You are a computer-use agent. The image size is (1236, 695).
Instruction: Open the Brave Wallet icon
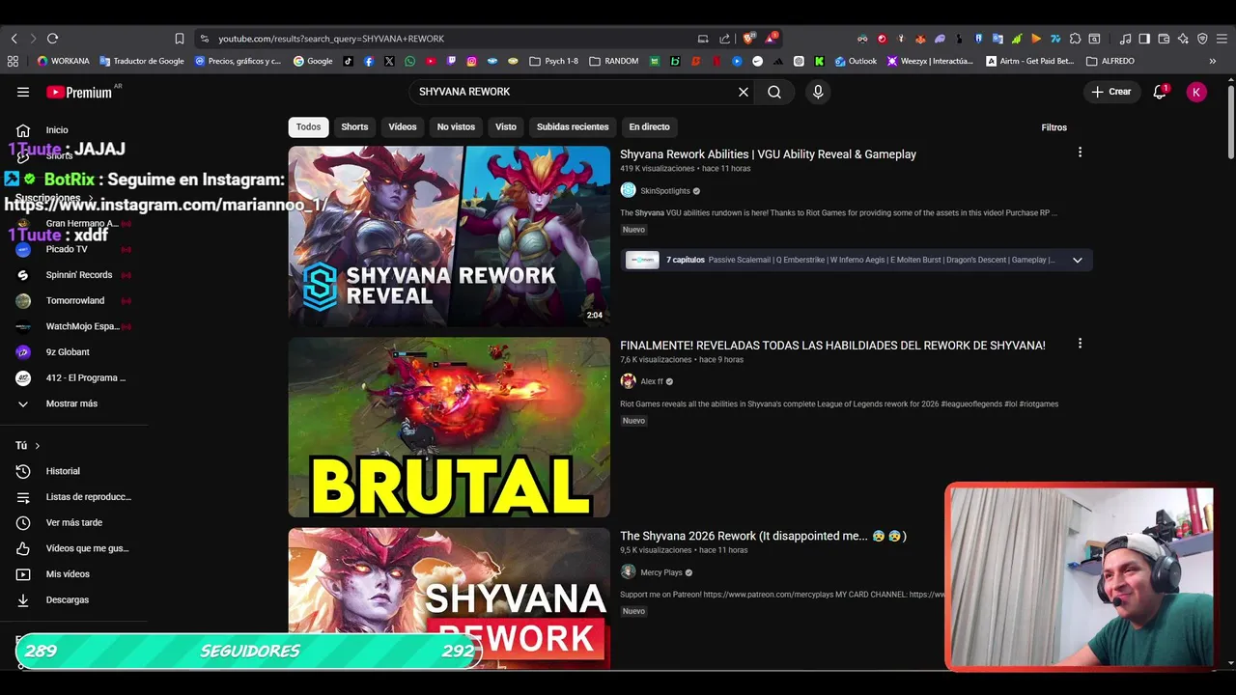coord(1164,39)
